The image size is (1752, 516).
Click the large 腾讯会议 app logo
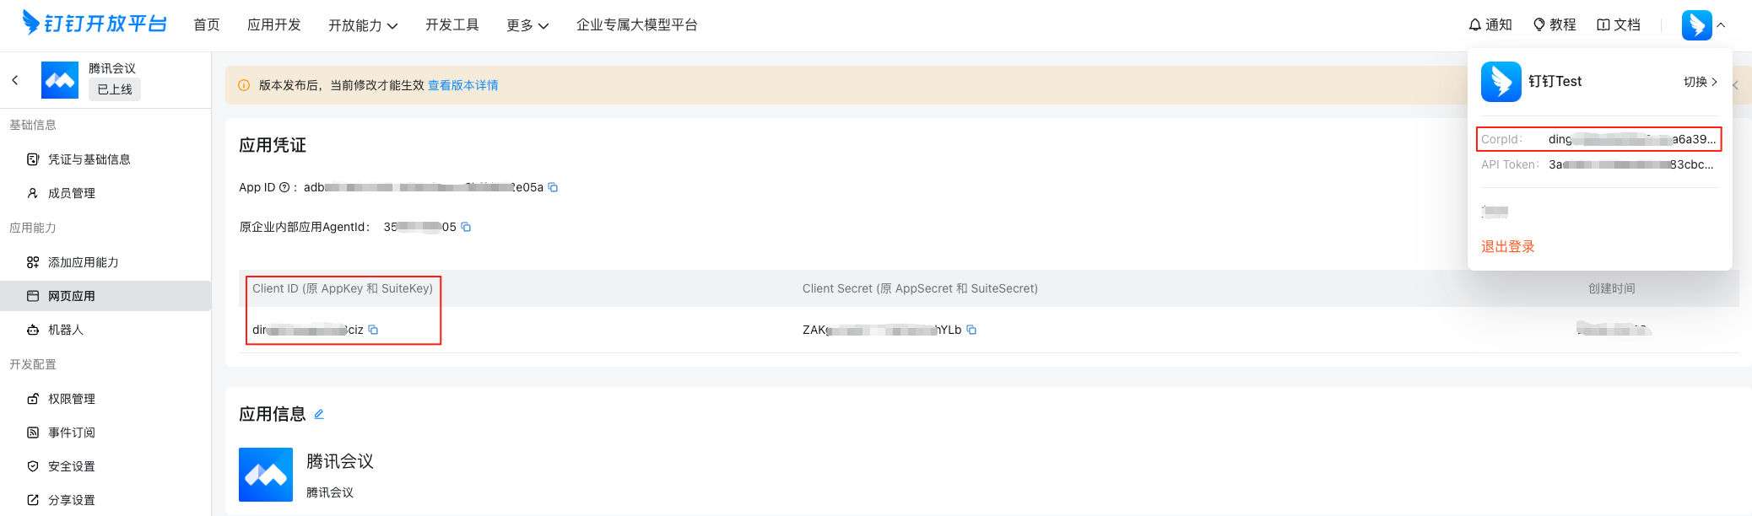[266, 475]
